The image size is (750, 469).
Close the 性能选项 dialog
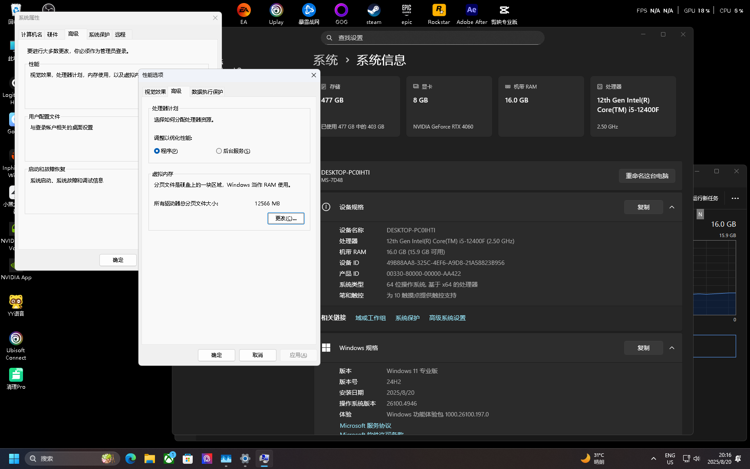314,75
